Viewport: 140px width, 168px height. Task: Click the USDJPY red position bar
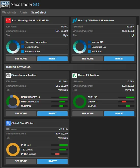point(124,102)
